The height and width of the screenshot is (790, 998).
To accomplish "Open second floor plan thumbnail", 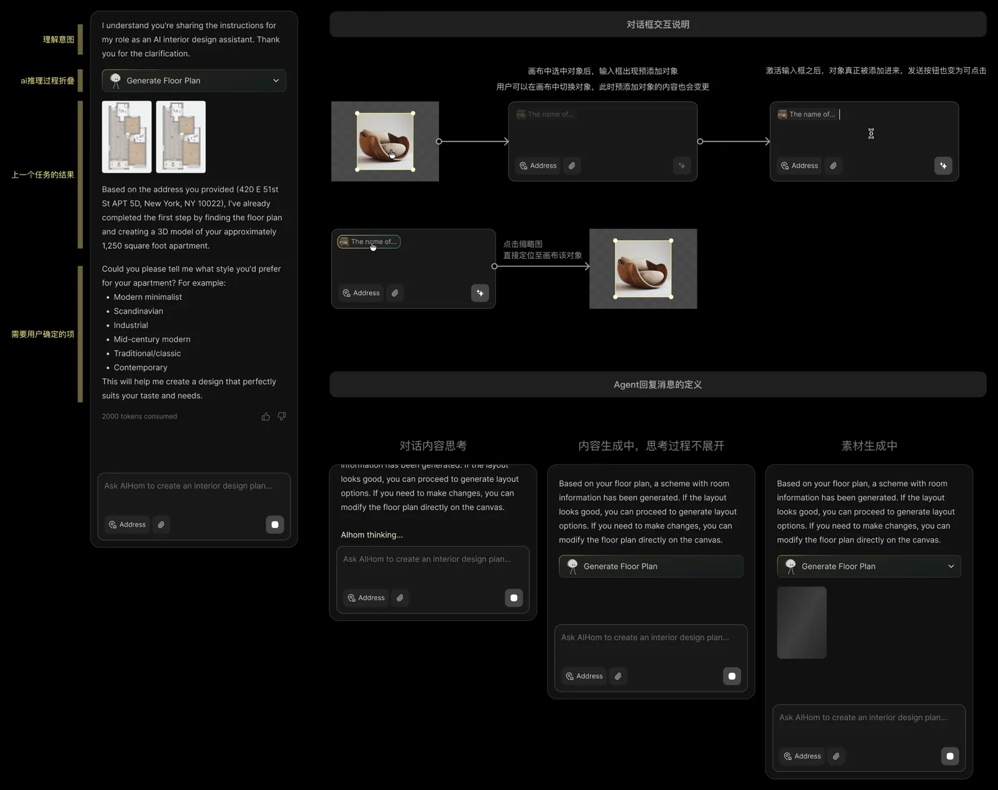I will 181,137.
